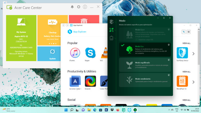Open weather widget showing 23°C
The height and width of the screenshot is (113, 201).
pos(9,110)
